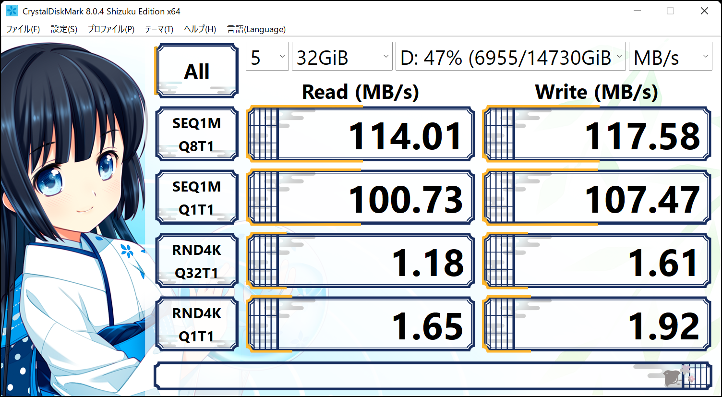Click the RND4K Q32T1 write result 1.61
Image resolution: width=722 pixels, height=397 pixels.
click(597, 261)
